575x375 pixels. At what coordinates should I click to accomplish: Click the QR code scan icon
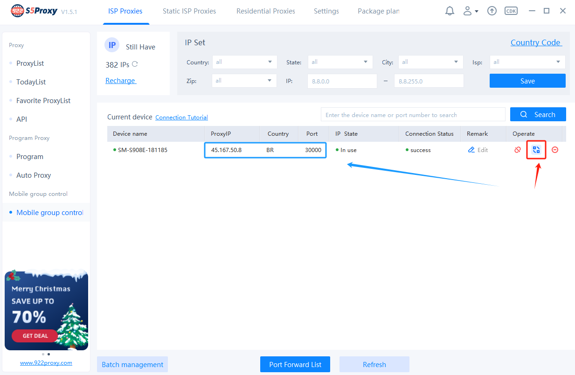[x=536, y=150]
